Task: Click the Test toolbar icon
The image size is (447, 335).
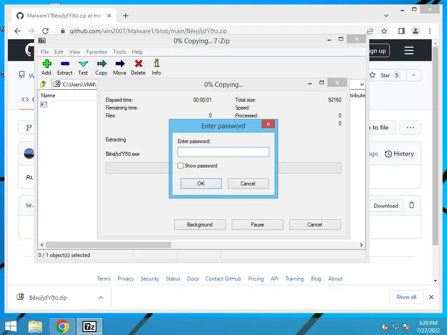Action: click(83, 67)
